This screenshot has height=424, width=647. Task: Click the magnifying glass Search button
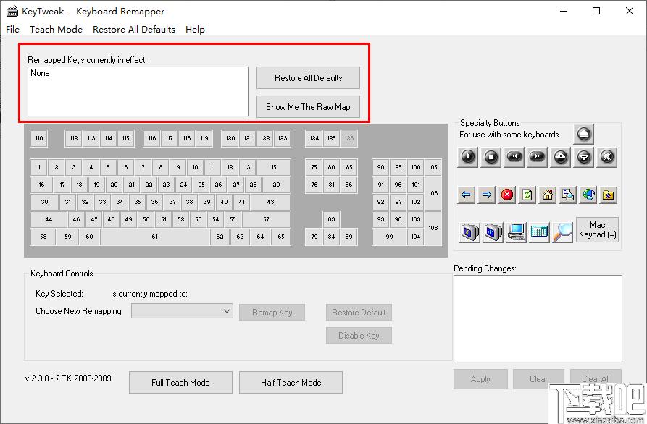coord(562,232)
